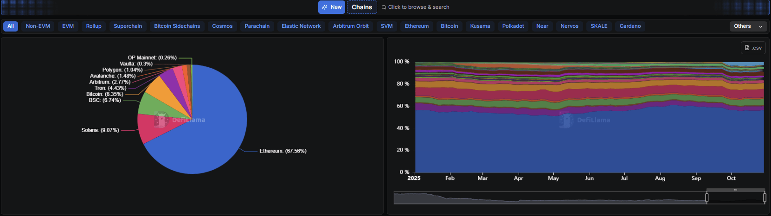Viewport: 771px width, 216px height.
Task: Select the Cardano filter
Action: pyautogui.click(x=630, y=26)
